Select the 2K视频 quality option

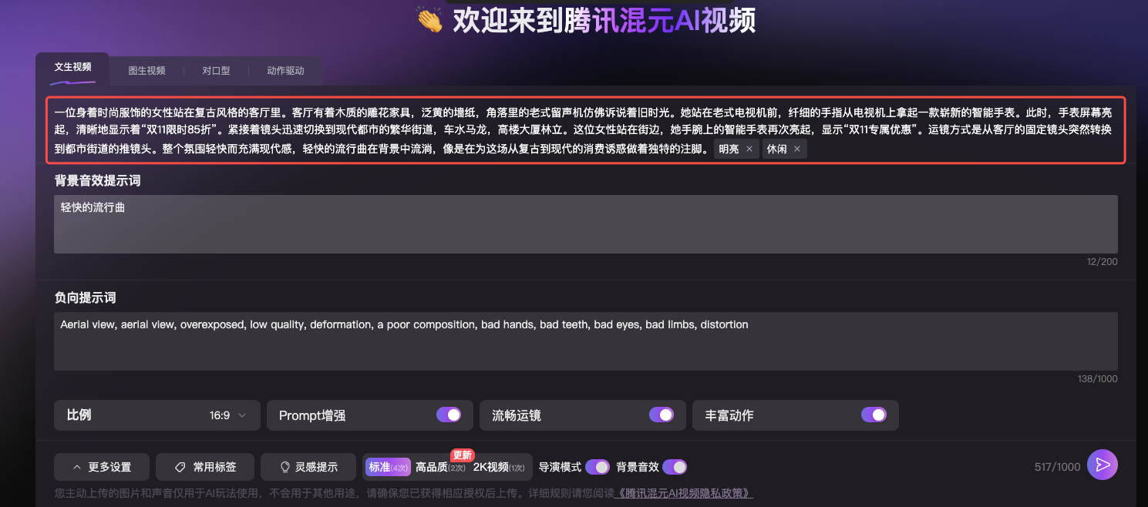499,467
